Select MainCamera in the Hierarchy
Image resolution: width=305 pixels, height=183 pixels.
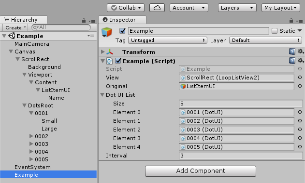(32, 44)
